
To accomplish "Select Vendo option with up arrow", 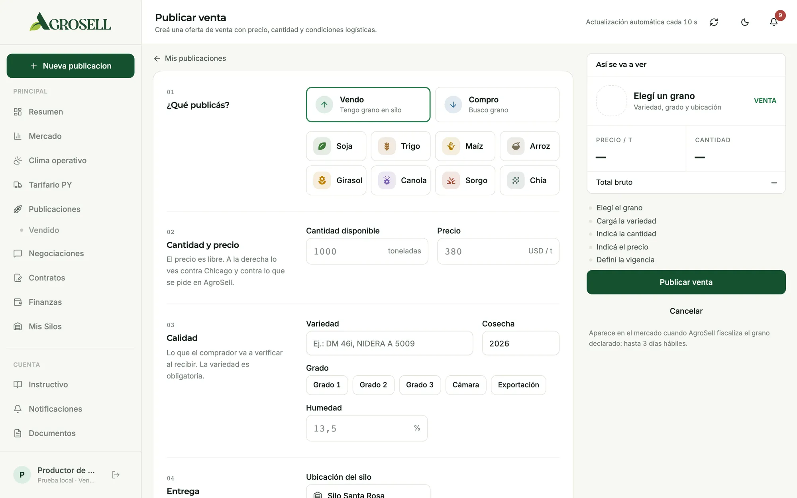I will coord(368,104).
